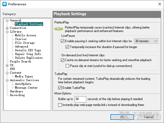Expand the Connection tree node
The width and height of the screenshot is (164, 123).
point(7,28)
